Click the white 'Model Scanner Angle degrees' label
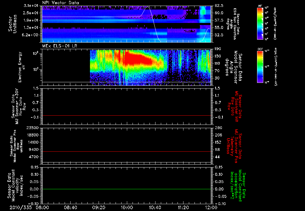Screen dimensions: 305x211 point(233,67)
